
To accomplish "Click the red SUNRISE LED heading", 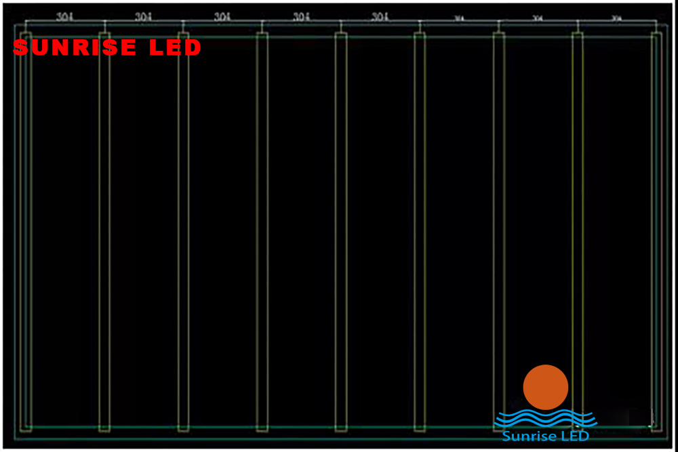I will 107,47.
